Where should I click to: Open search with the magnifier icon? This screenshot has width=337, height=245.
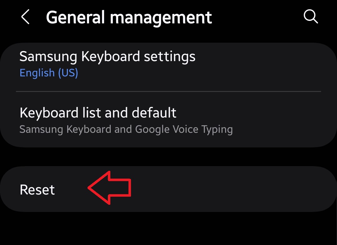click(x=311, y=17)
